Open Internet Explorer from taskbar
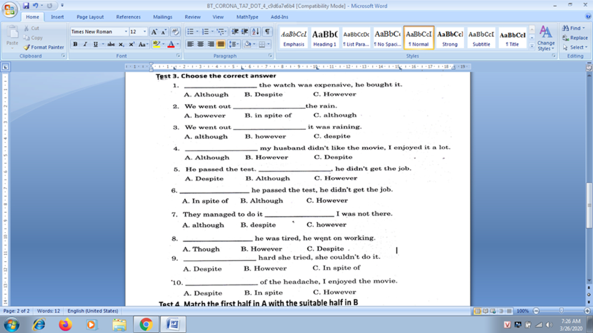Screen dimensions: 593x333 pyautogui.click(x=39, y=324)
